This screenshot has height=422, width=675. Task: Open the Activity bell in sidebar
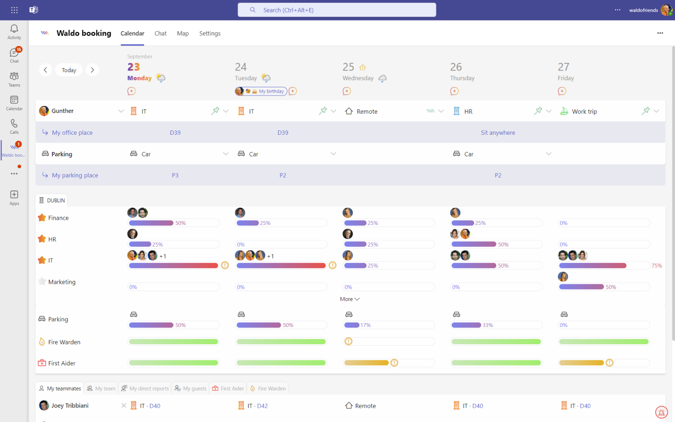click(14, 32)
